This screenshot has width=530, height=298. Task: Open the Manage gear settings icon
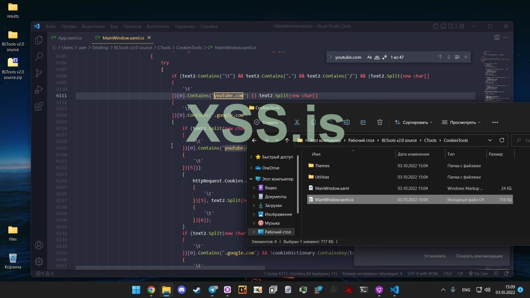pos(39,262)
